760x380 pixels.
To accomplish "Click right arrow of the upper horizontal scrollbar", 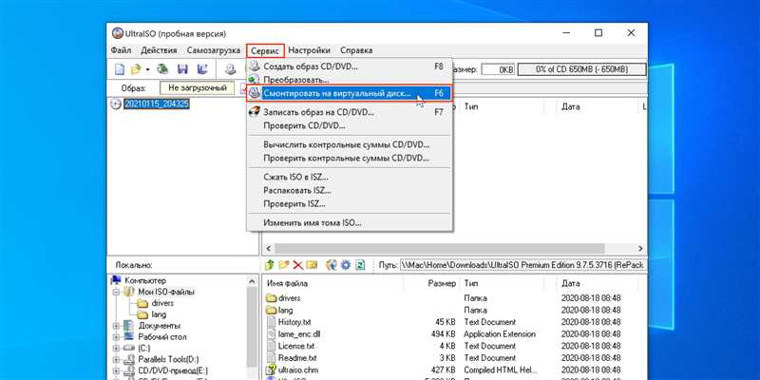I will pos(640,248).
